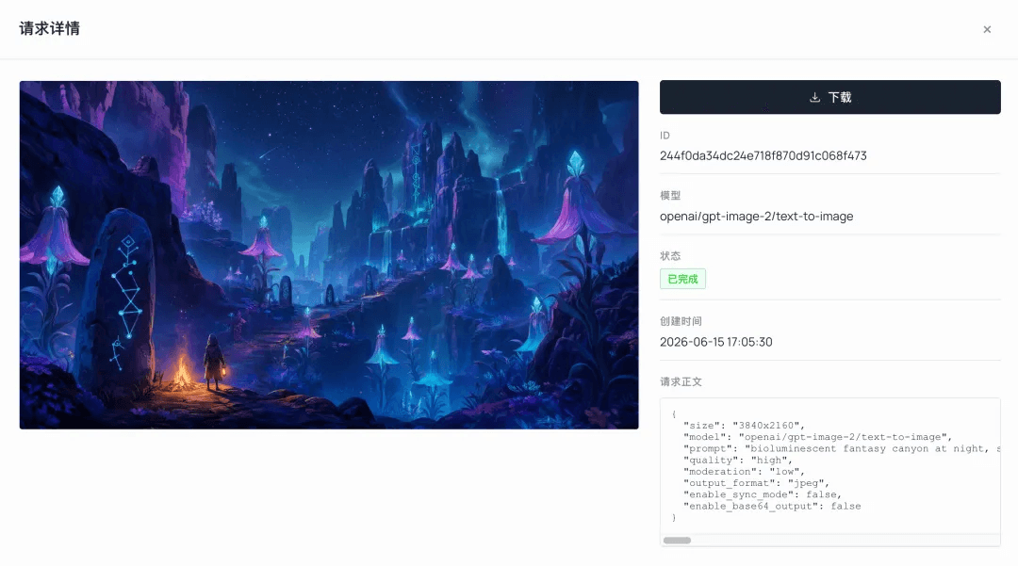Select the request ID 244f0da34dc24e718f870d91c068f473
1018x566 pixels.
click(763, 155)
